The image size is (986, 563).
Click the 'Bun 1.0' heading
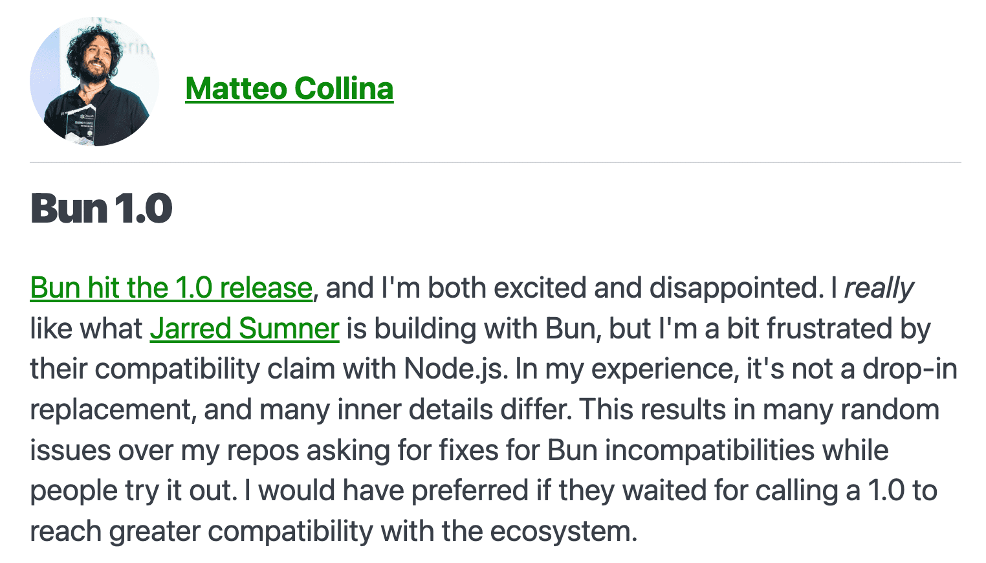[102, 208]
